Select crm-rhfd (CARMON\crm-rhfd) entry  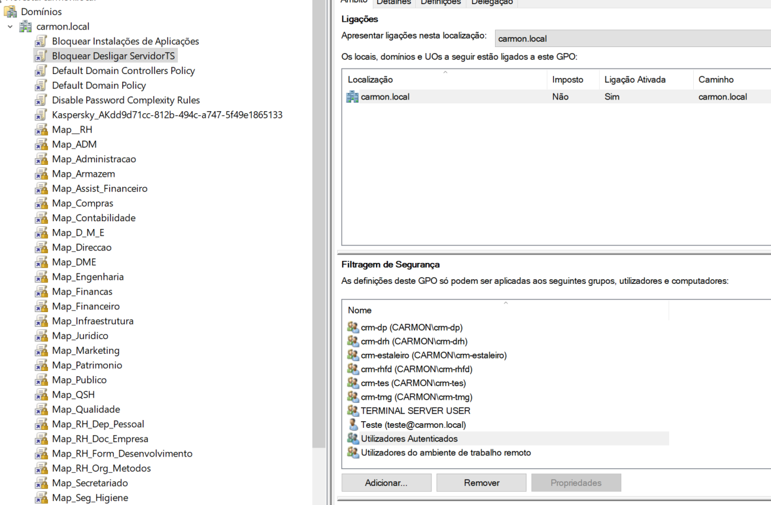417,370
